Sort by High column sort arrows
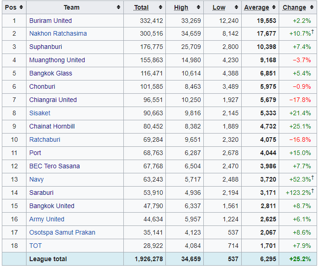318x268 pixels. 198,7
